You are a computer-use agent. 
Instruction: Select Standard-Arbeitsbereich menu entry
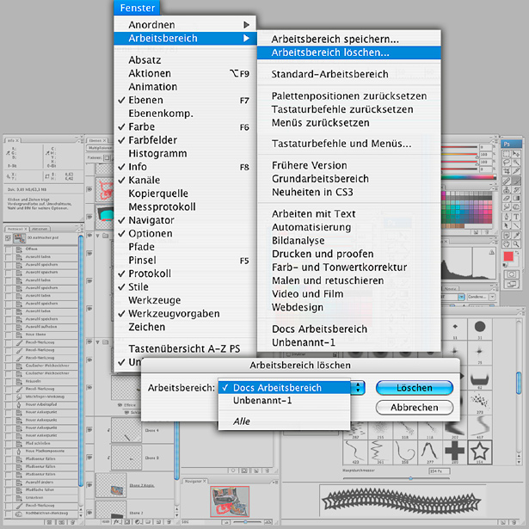pos(349,74)
